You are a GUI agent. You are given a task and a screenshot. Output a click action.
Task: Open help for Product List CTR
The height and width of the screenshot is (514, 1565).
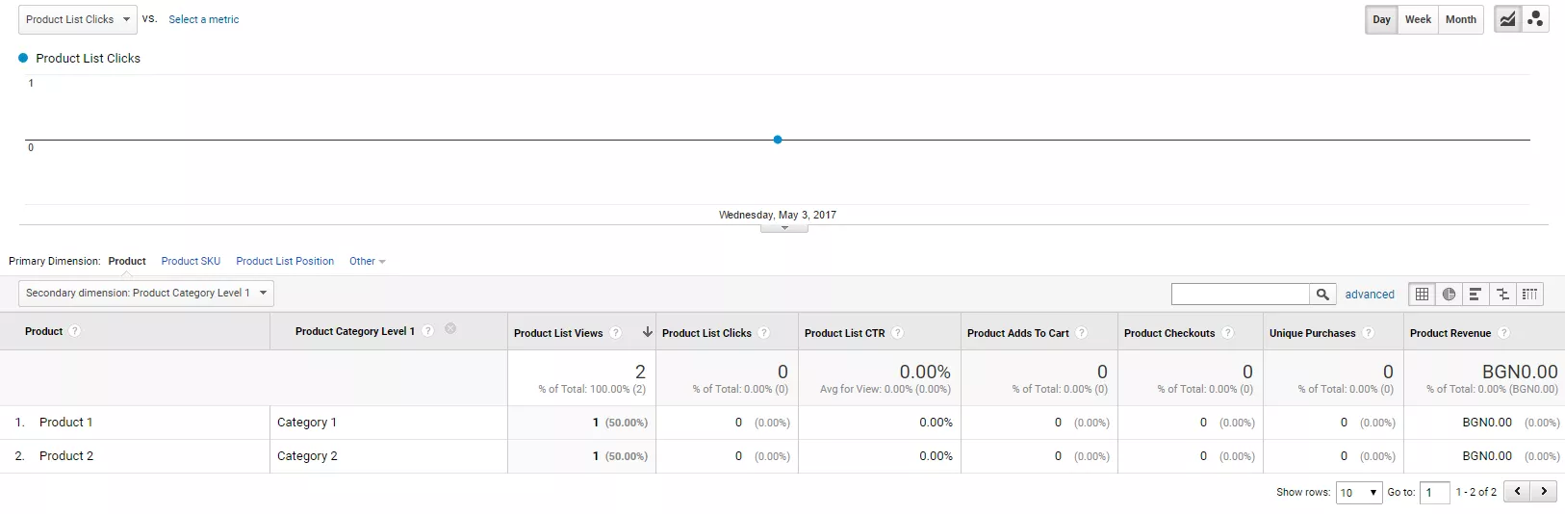pyautogui.click(x=898, y=333)
